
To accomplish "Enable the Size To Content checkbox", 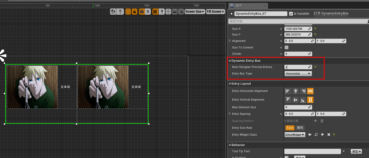I will coord(286,47).
